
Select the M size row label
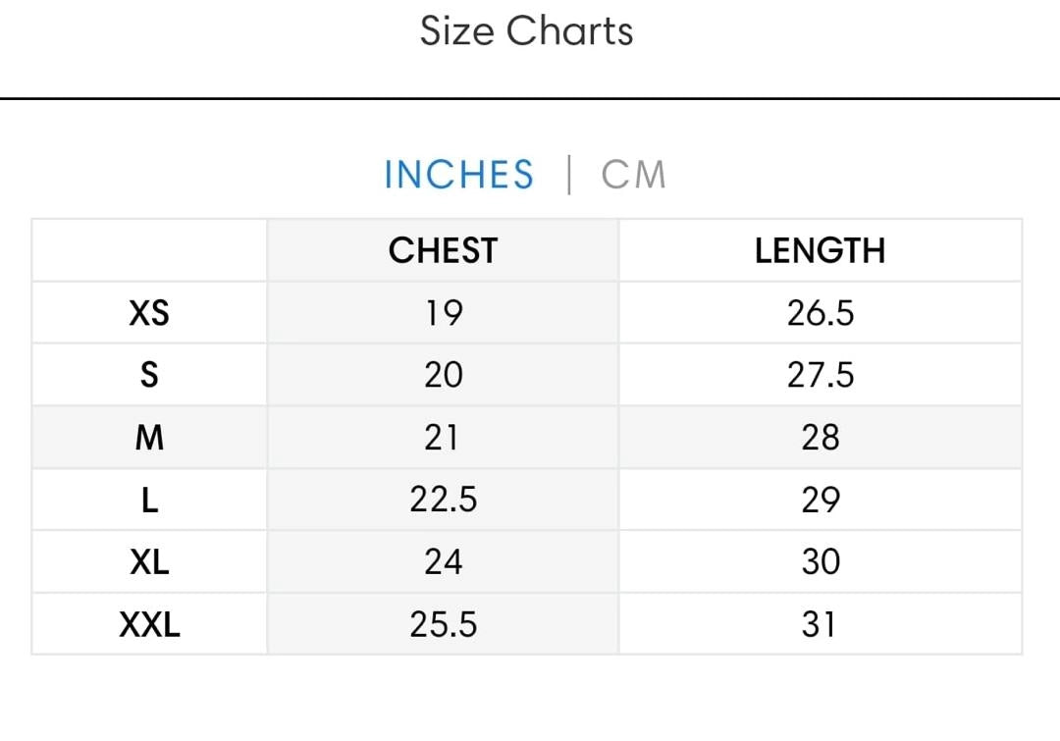[x=149, y=438]
